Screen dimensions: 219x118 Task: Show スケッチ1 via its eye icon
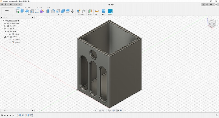(x=10, y=40)
